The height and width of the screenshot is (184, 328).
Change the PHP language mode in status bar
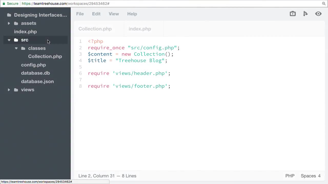click(x=290, y=176)
